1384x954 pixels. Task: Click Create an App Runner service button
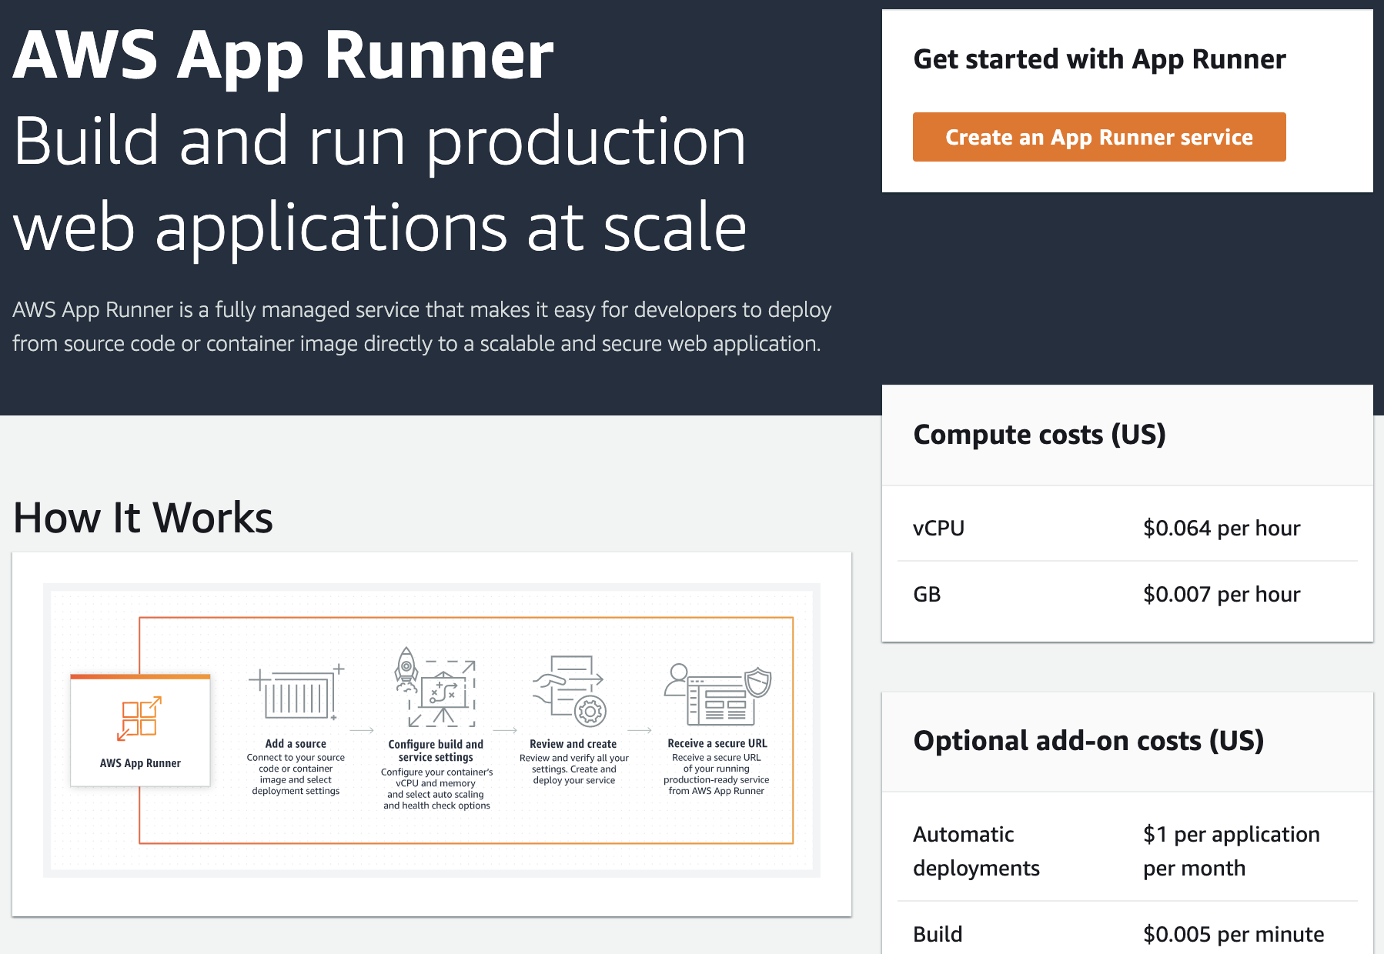coord(1099,137)
